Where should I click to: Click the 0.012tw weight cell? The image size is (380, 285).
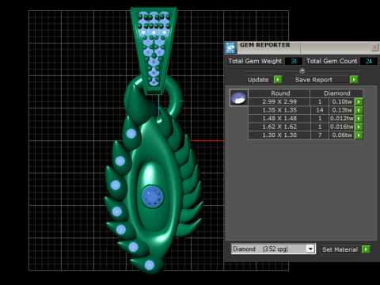click(x=342, y=119)
